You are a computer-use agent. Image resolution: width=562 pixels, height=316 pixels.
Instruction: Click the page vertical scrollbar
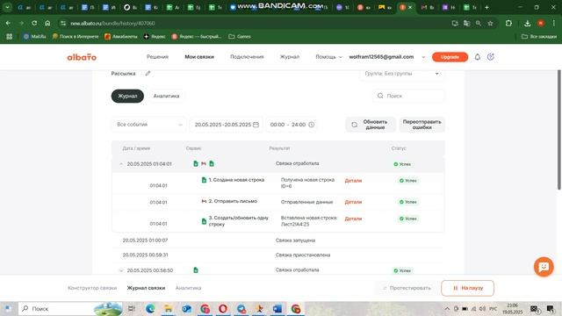[x=558, y=130]
